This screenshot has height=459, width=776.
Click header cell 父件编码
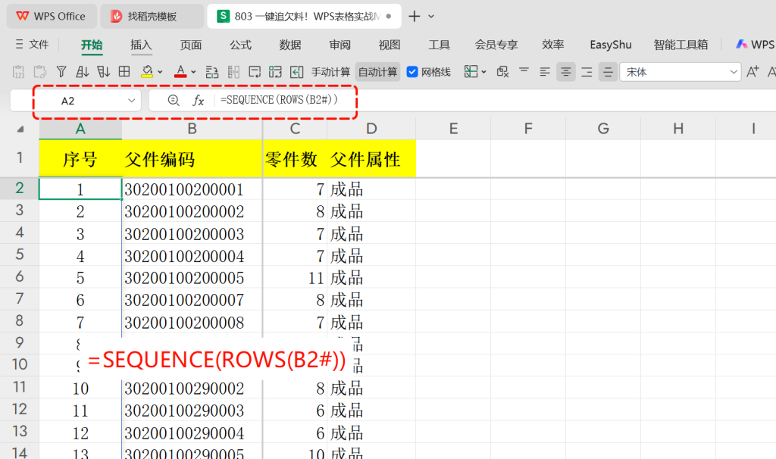click(x=192, y=159)
